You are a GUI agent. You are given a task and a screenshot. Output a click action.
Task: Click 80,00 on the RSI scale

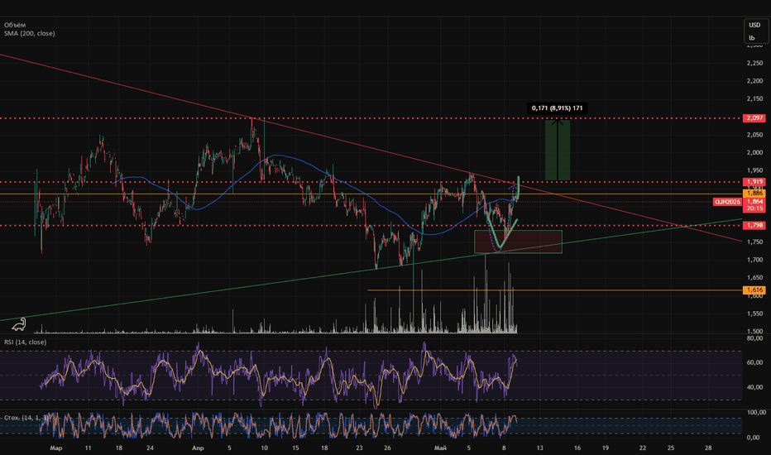pos(754,338)
